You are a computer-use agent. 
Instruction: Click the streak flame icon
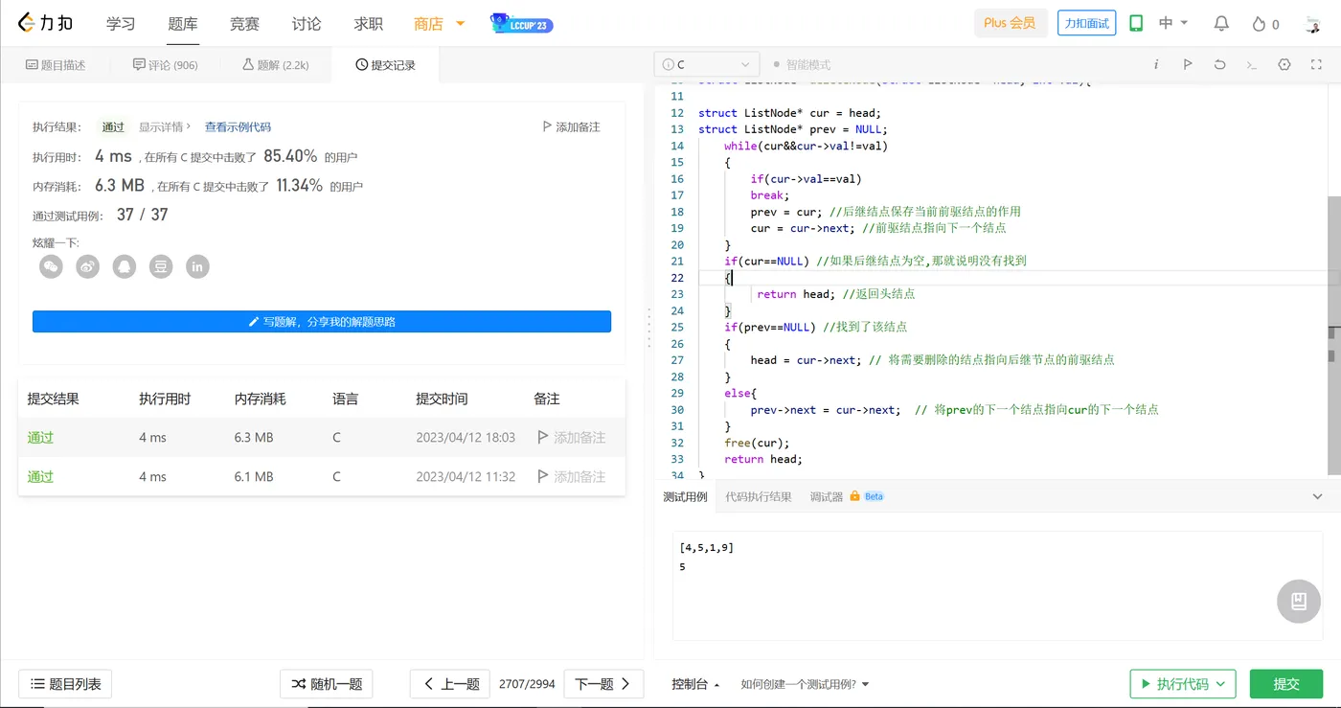tap(1259, 24)
